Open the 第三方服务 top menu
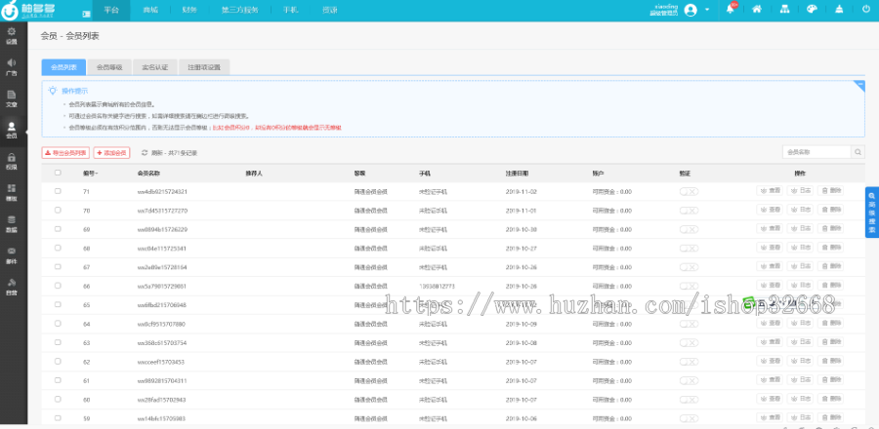The height and width of the screenshot is (429, 879). 239,11
